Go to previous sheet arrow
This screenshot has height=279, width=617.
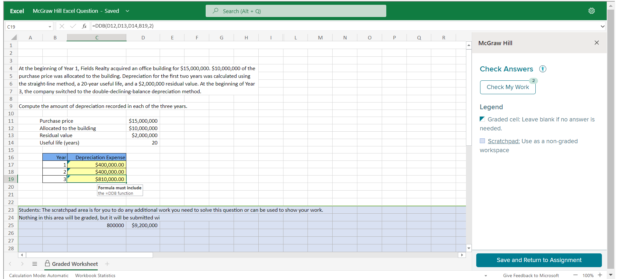[10, 264]
